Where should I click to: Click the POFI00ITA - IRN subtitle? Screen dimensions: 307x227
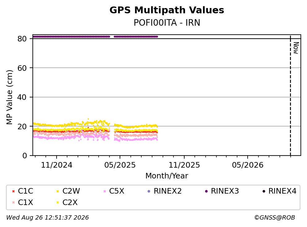pyautogui.click(x=167, y=23)
